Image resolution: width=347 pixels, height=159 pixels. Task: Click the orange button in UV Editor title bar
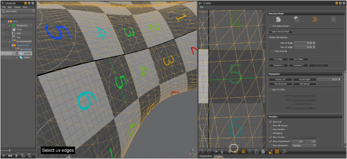tap(337, 4)
